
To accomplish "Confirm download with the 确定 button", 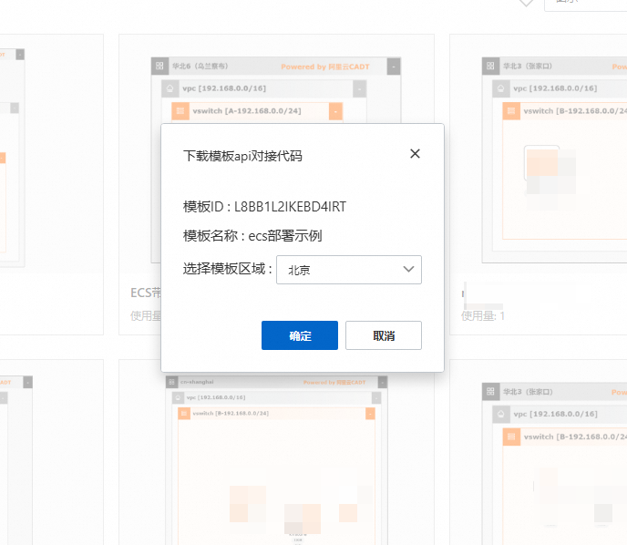I will 300,335.
